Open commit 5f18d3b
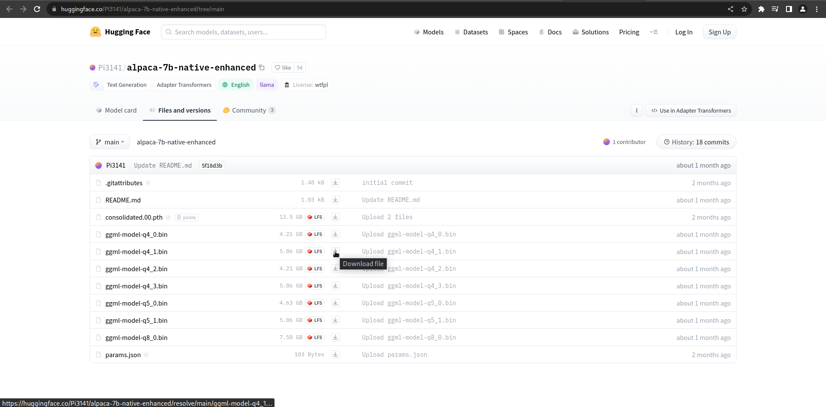Screen dimensions: 826x407 [212, 165]
